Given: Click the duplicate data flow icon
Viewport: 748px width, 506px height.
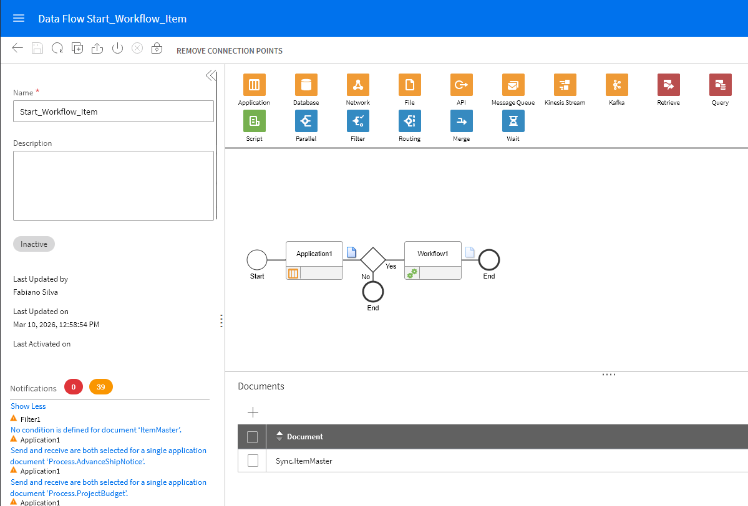Looking at the screenshot, I should 77,48.
